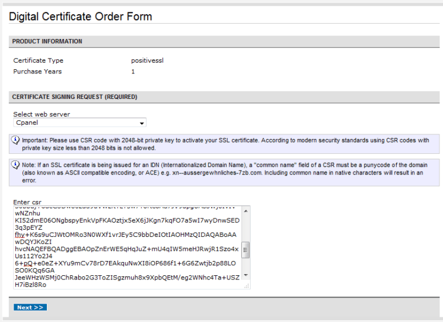Click the Digital Certificate Order Form heading
The height and width of the screenshot is (322, 443).
[x=81, y=17]
